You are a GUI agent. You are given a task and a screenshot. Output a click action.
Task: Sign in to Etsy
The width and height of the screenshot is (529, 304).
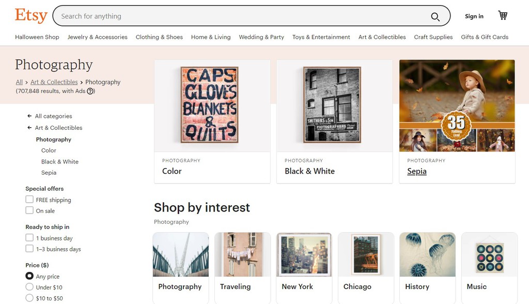[474, 16]
